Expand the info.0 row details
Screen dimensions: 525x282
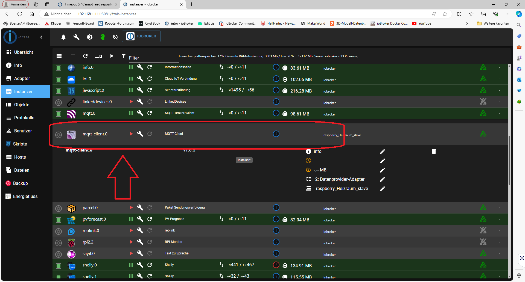click(x=499, y=67)
